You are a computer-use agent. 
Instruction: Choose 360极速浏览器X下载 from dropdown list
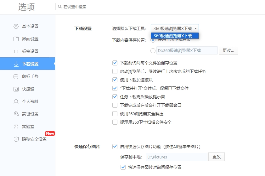175,36
